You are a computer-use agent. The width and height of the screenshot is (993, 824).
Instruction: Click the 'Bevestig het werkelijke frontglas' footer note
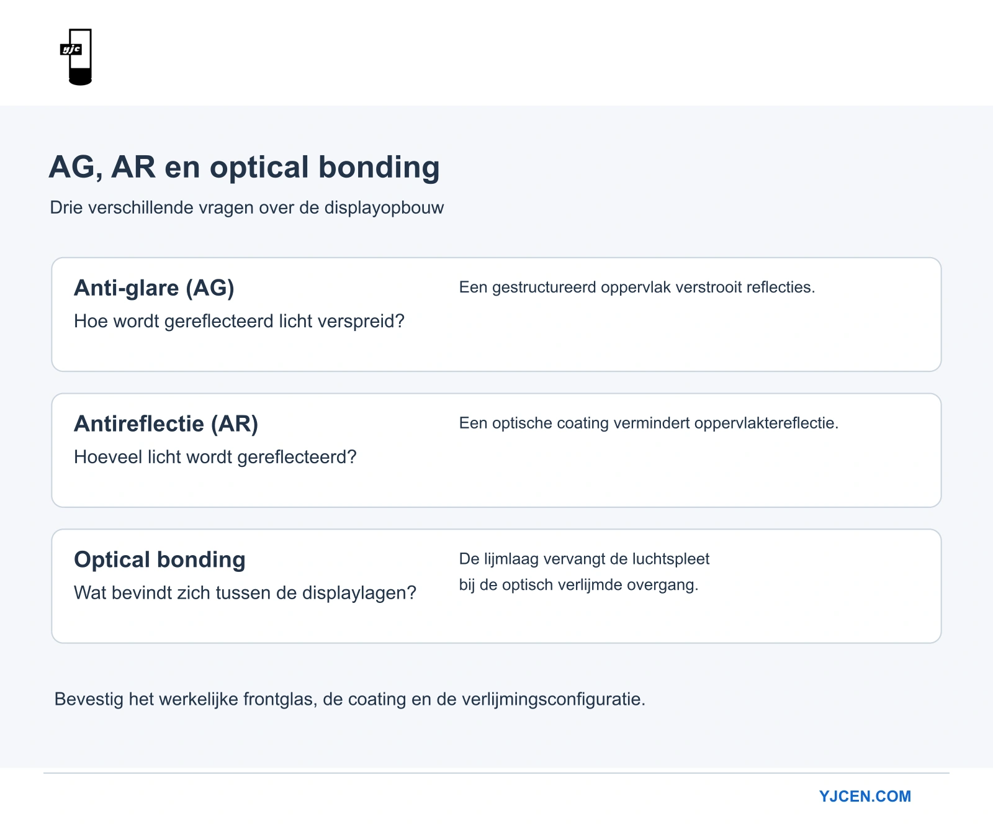[x=350, y=699]
